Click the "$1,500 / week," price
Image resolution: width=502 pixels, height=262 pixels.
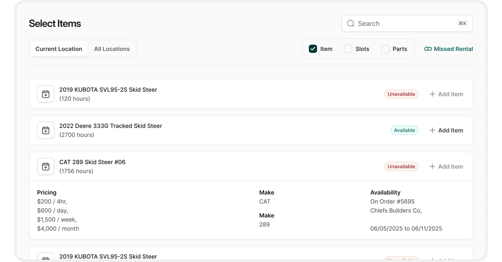click(57, 220)
